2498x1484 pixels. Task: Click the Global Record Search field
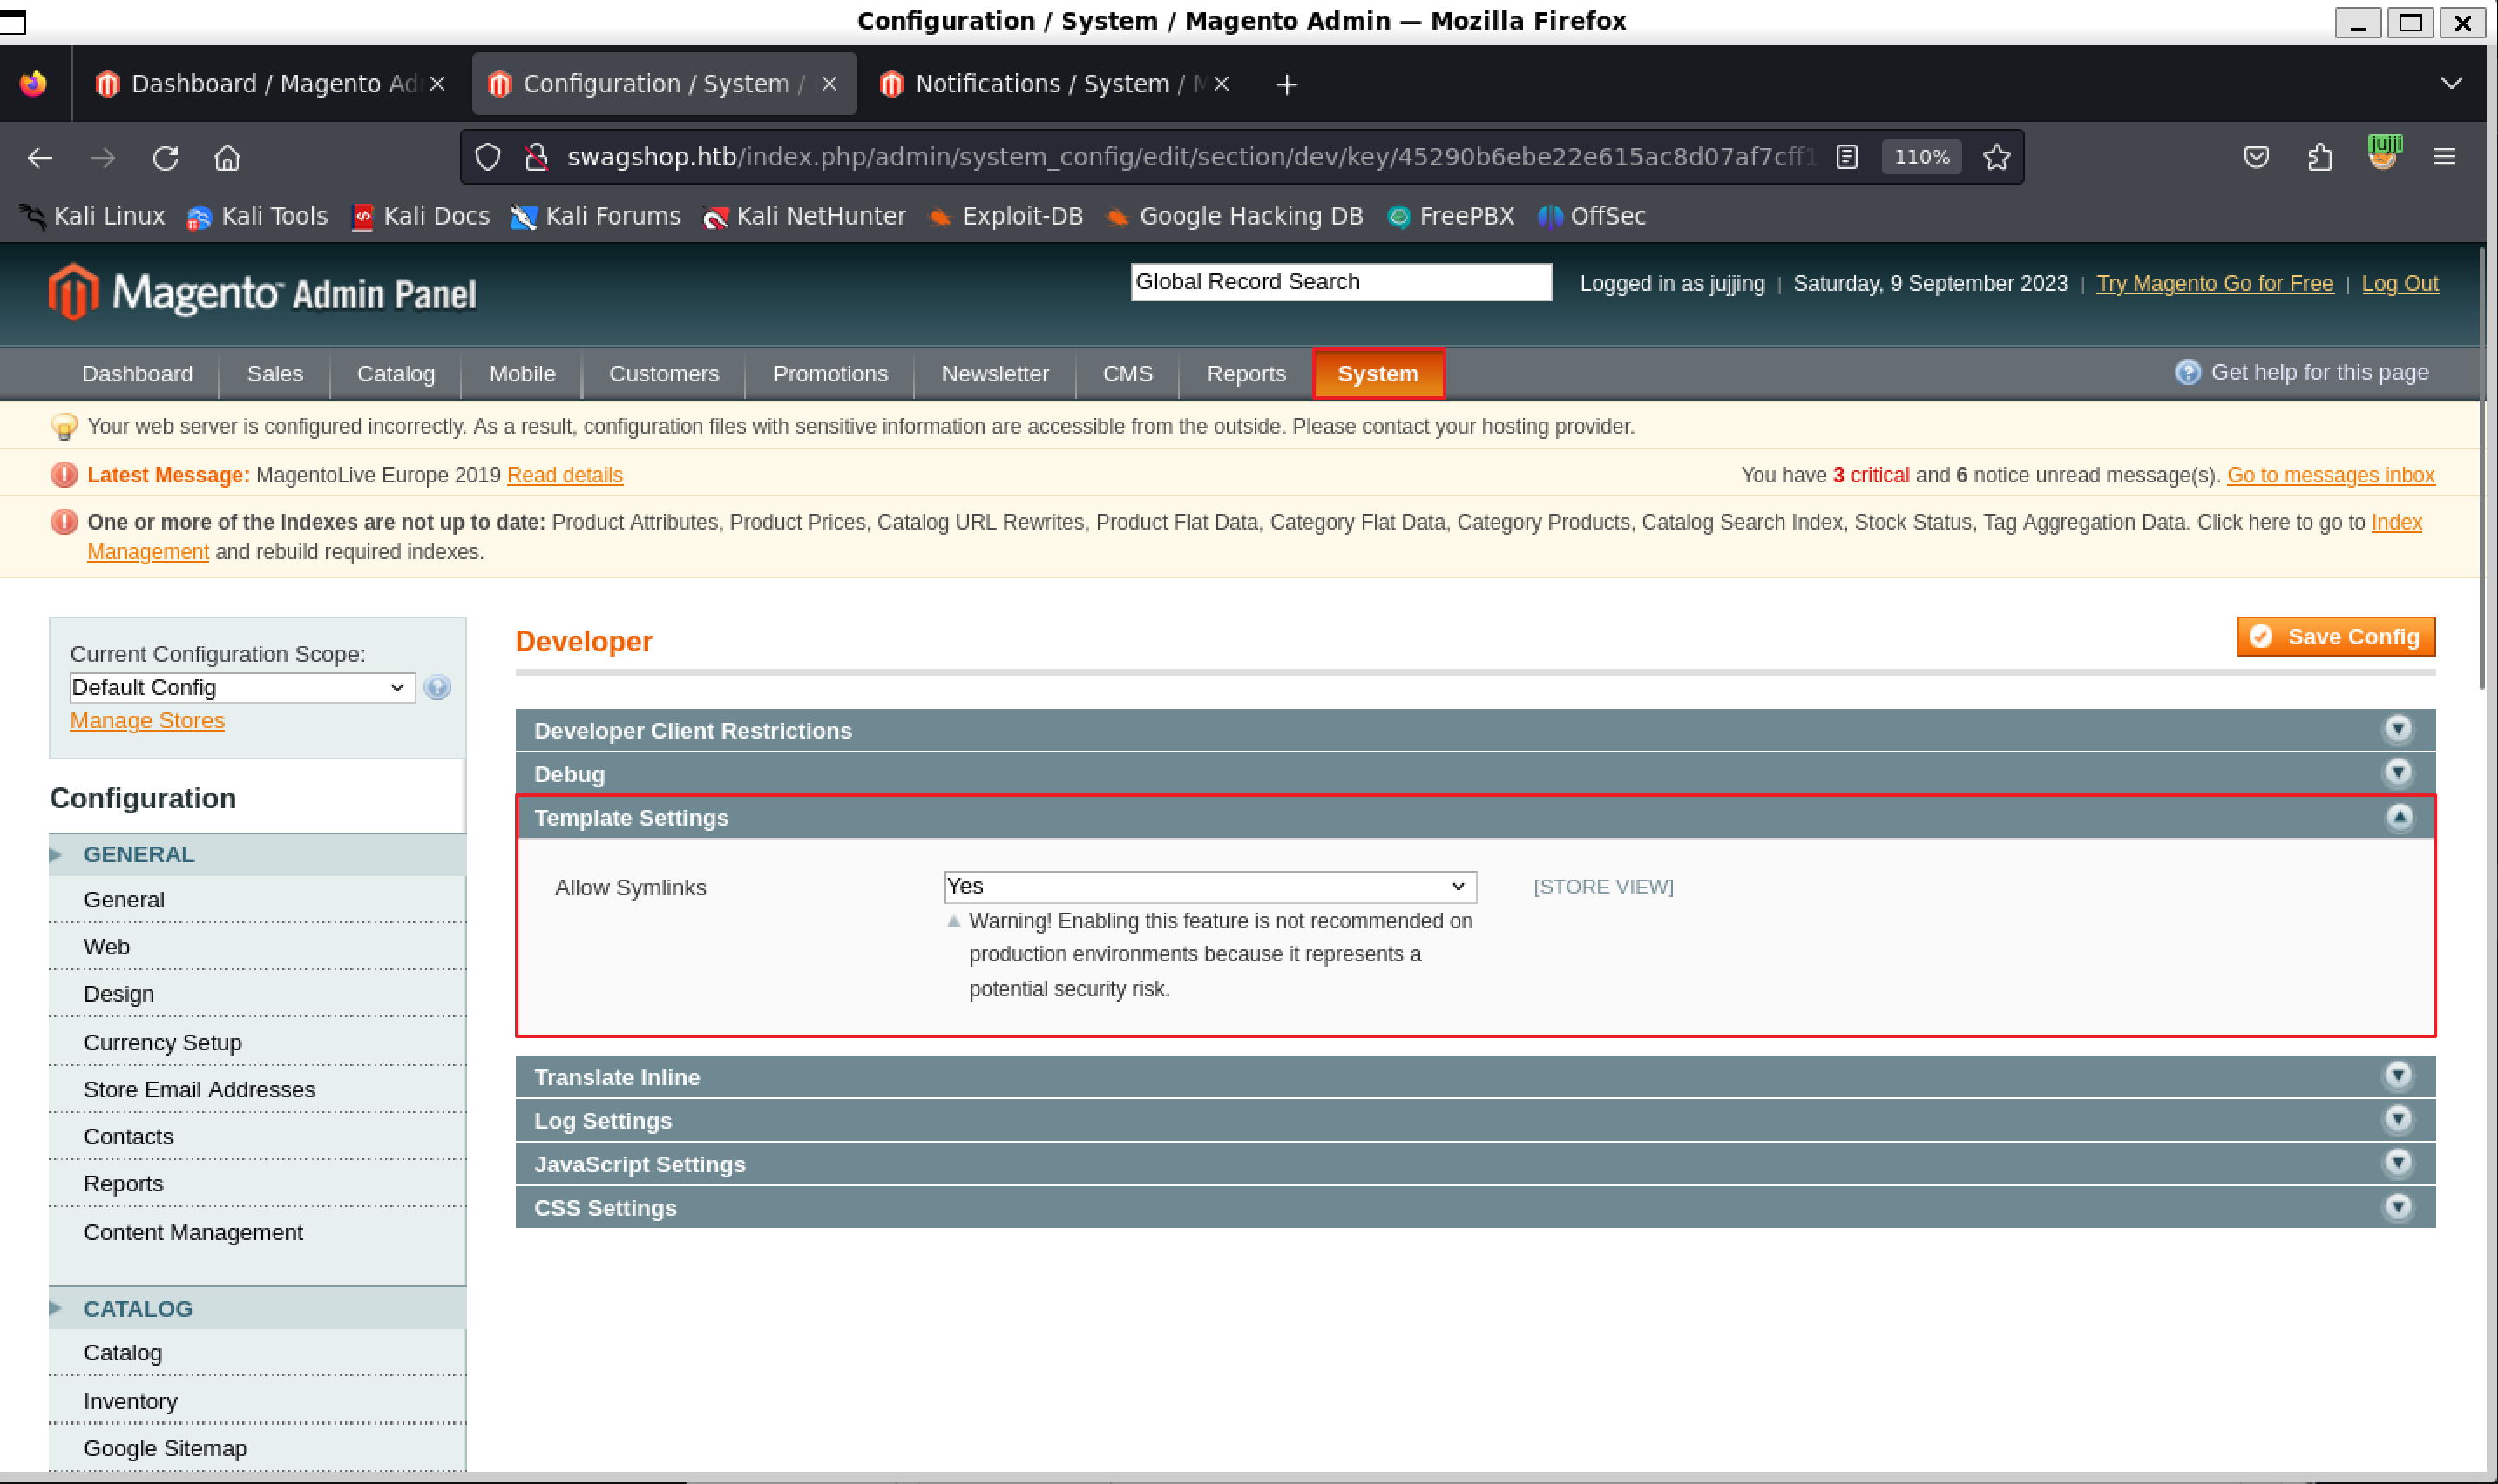coord(1339,282)
